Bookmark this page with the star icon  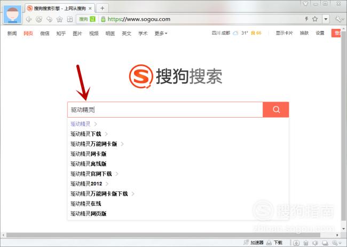point(314,19)
